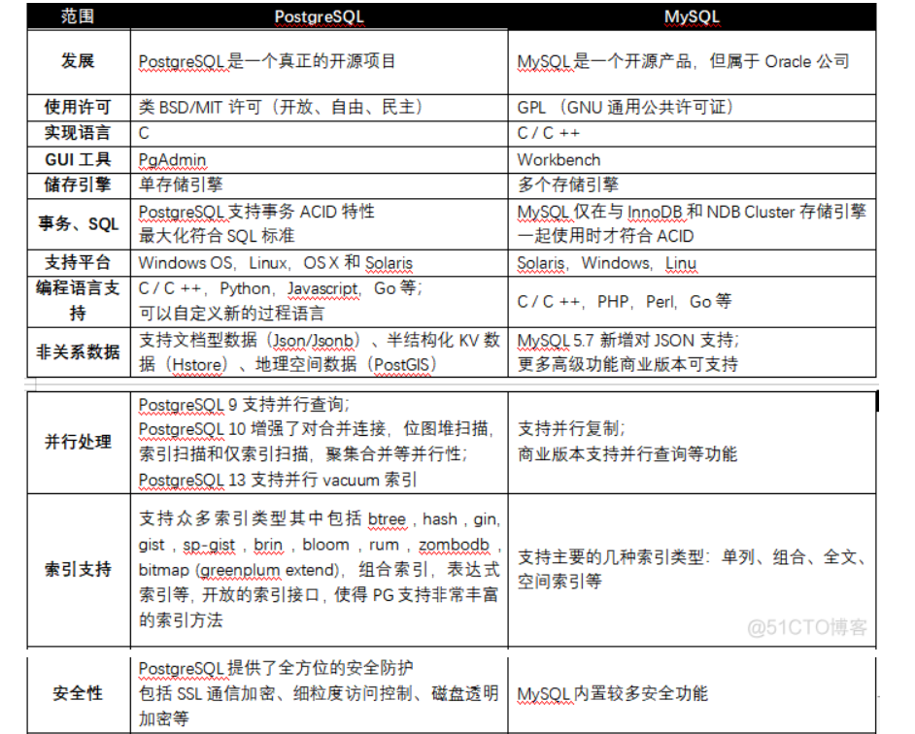The height and width of the screenshot is (734, 915).
Task: Click the 并行处理 row label
Action: point(78,442)
